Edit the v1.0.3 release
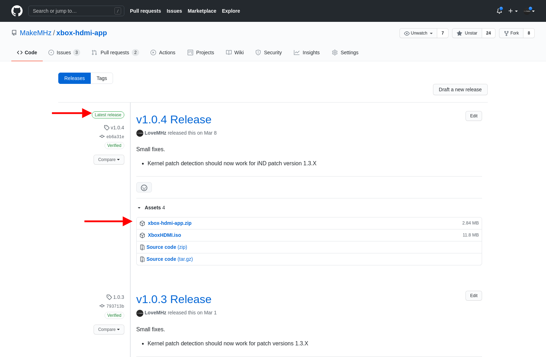This screenshot has width=546, height=357. [474, 296]
